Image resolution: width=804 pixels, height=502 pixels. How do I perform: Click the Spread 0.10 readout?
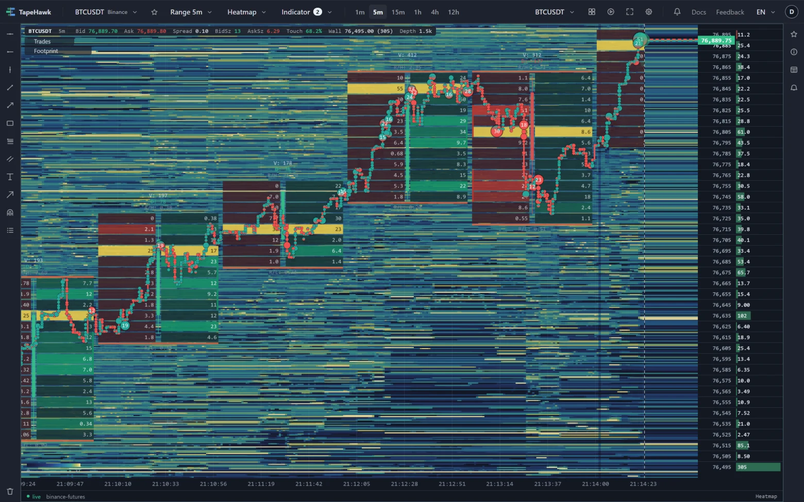coord(190,31)
